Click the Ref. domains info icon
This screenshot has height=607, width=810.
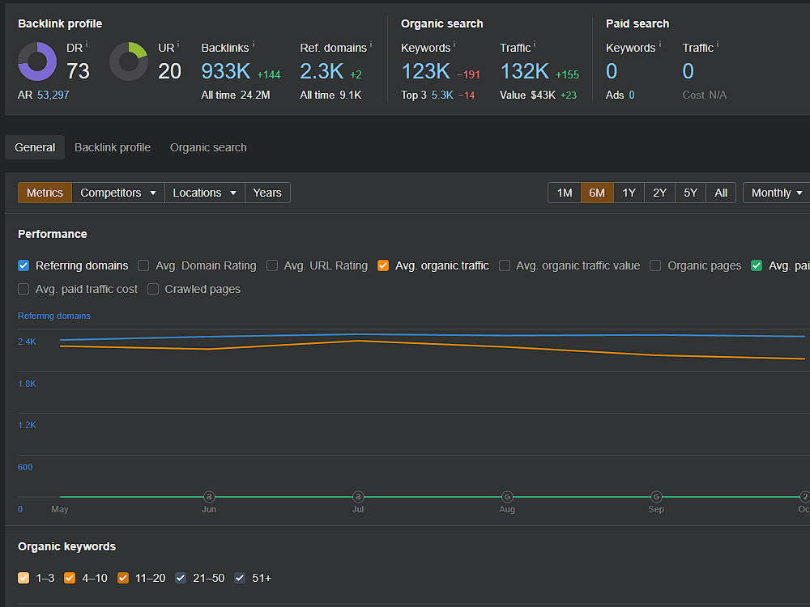(x=371, y=44)
